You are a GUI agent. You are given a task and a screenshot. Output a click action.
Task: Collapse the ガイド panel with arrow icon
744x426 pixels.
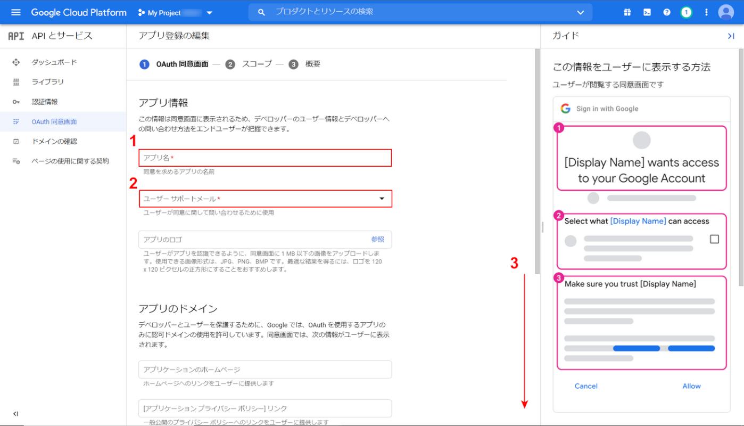click(x=731, y=36)
